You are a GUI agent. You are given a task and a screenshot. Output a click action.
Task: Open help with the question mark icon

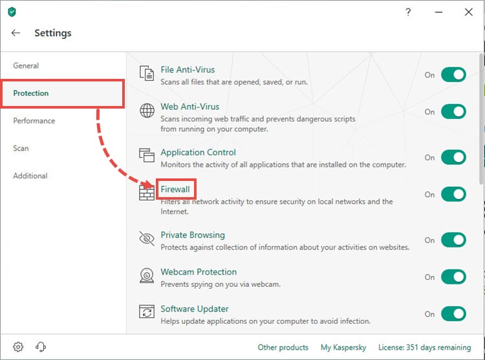click(408, 12)
